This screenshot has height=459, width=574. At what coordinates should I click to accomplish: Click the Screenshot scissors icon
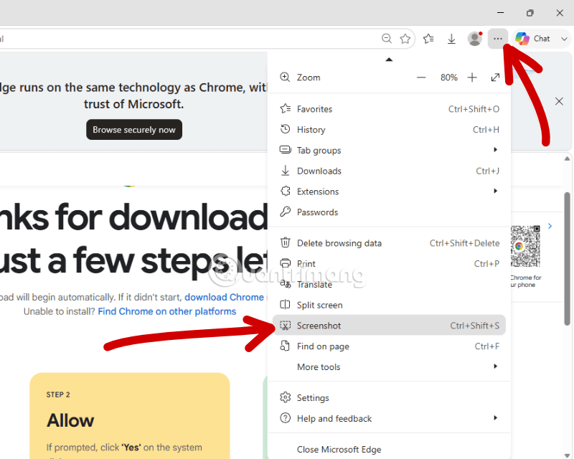(x=285, y=326)
